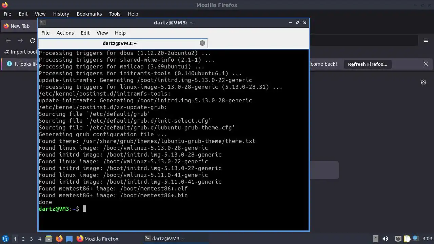This screenshot has width=434, height=244.
Task: Dismiss the Firefox notification bar
Action: click(x=426, y=64)
